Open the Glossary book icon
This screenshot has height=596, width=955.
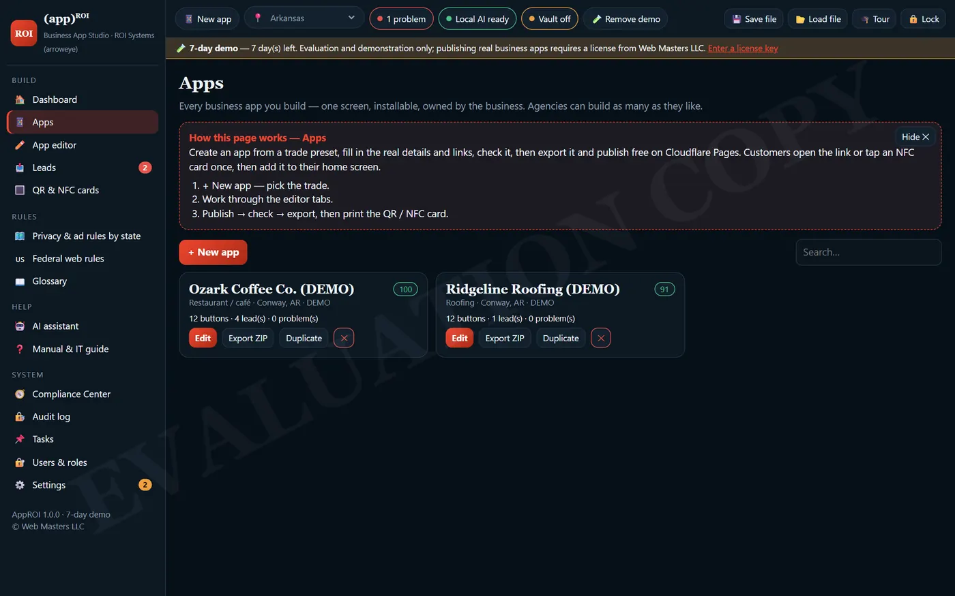(x=20, y=281)
